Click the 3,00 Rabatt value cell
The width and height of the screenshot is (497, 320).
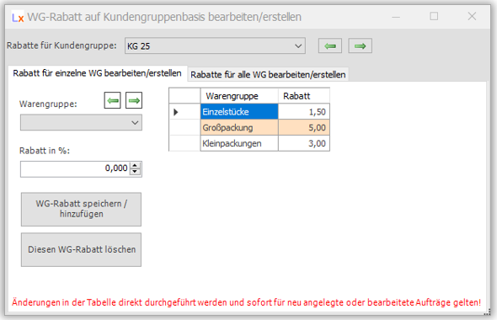[304, 143]
